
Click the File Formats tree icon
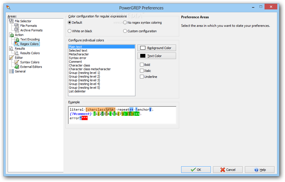point(17,26)
